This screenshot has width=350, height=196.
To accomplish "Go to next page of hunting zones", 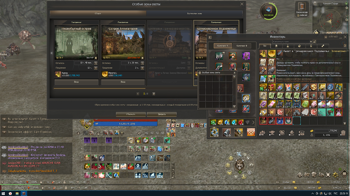I will pos(154,94).
